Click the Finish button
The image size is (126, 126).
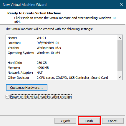point(89,121)
